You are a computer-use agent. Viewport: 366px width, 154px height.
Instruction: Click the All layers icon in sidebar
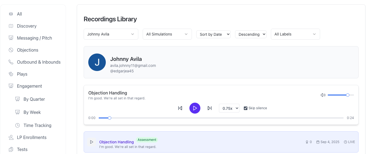tap(11, 14)
